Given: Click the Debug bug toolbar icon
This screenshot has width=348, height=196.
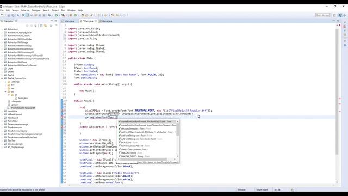Looking at the screenshot, I should click(x=49, y=15).
